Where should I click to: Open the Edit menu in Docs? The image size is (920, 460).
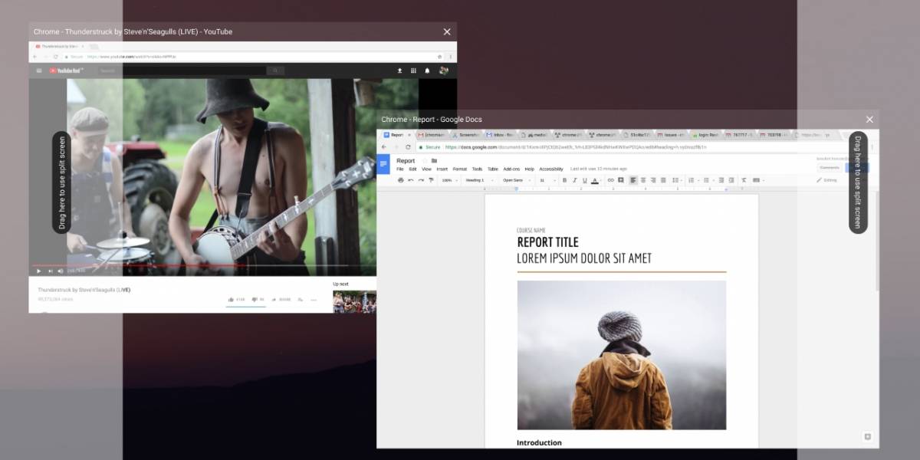click(x=412, y=169)
